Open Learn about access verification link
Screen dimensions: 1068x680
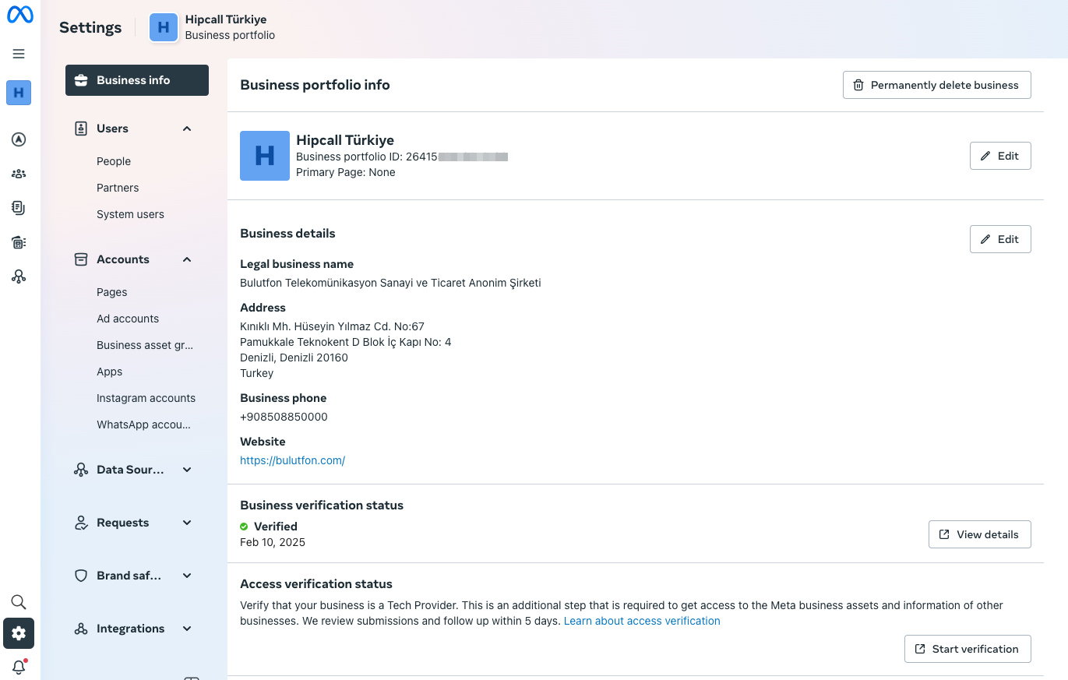pyautogui.click(x=642, y=621)
